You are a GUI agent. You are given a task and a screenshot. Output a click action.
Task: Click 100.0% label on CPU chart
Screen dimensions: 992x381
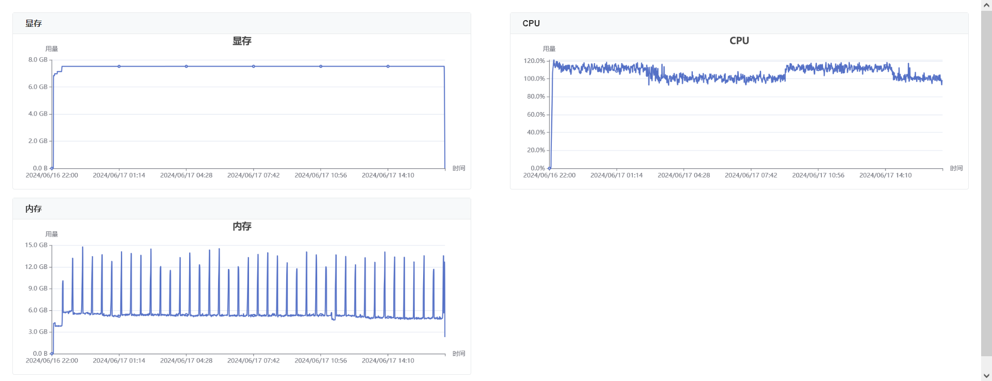pos(534,78)
